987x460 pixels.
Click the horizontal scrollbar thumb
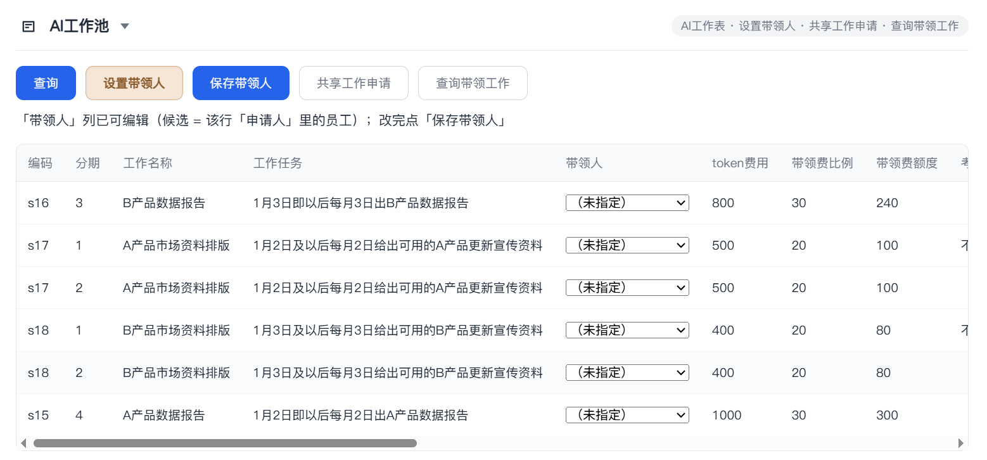coord(225,443)
